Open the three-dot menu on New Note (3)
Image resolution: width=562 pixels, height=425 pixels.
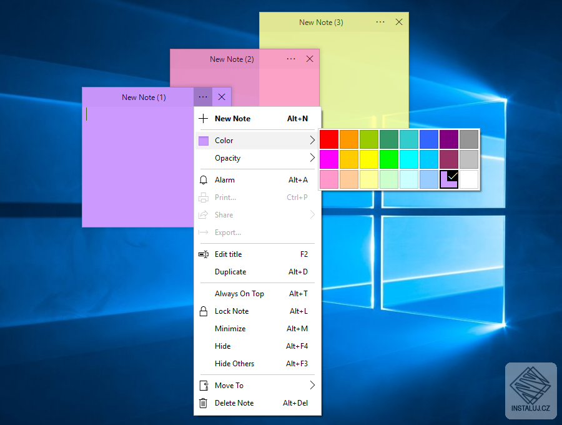coord(380,22)
